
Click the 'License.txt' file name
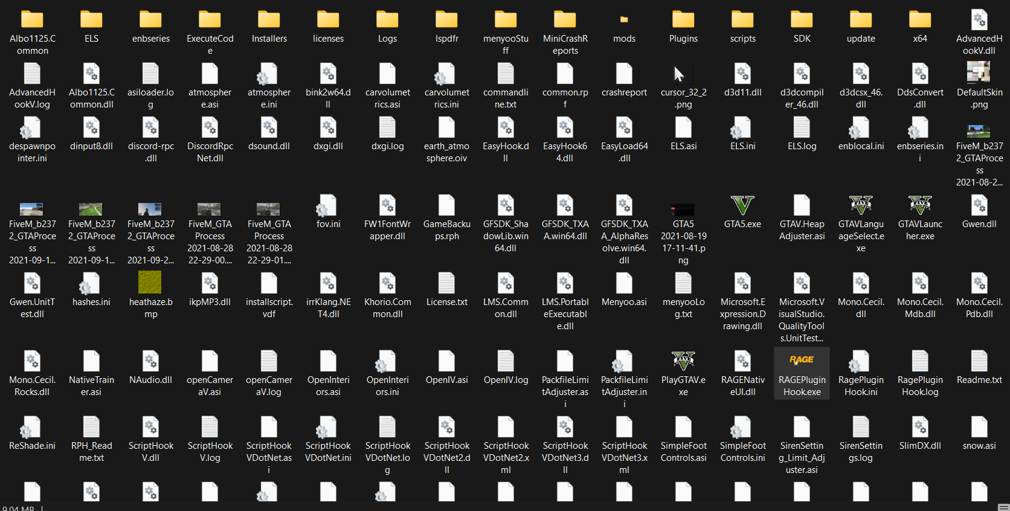point(447,302)
